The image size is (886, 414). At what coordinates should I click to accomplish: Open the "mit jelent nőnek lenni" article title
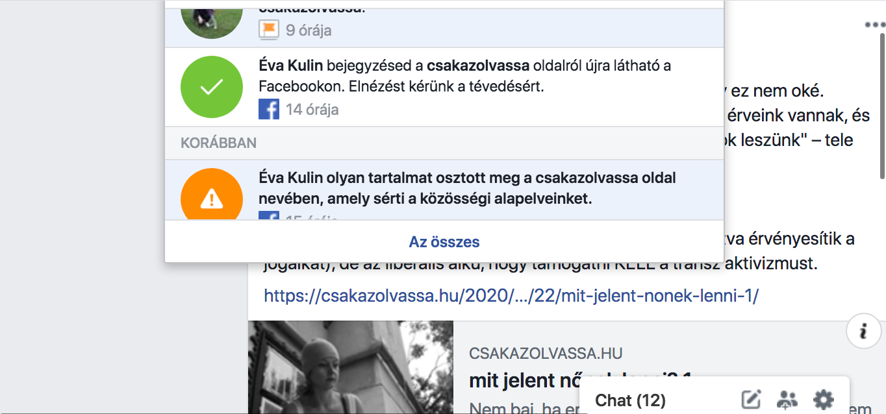[520, 381]
